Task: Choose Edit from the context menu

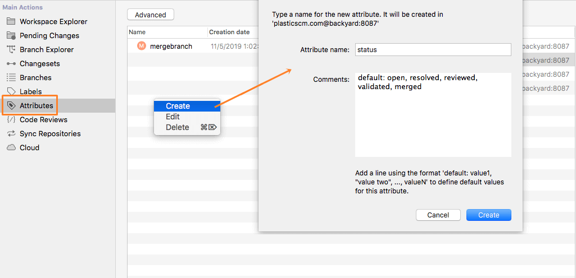Action: coord(187,117)
